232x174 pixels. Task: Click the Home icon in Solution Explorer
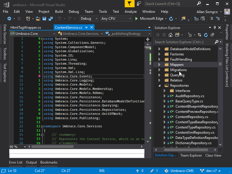tap(171, 35)
